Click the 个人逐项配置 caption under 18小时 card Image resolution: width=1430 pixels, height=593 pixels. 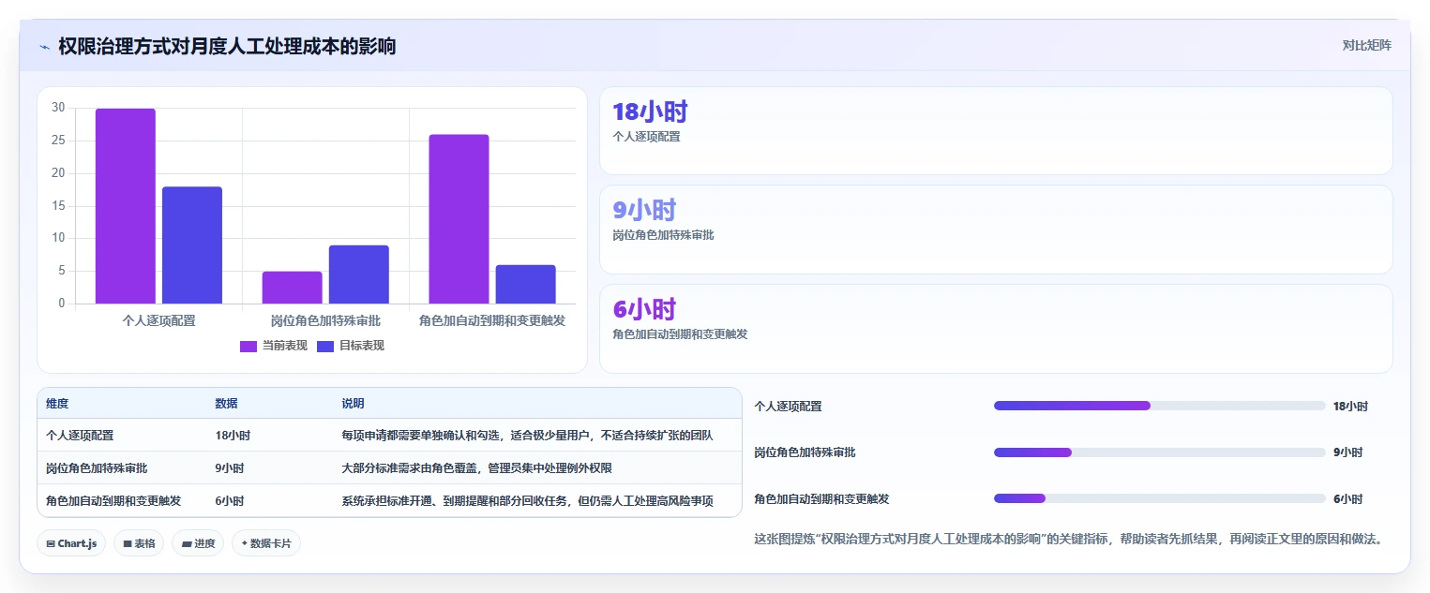(646, 137)
